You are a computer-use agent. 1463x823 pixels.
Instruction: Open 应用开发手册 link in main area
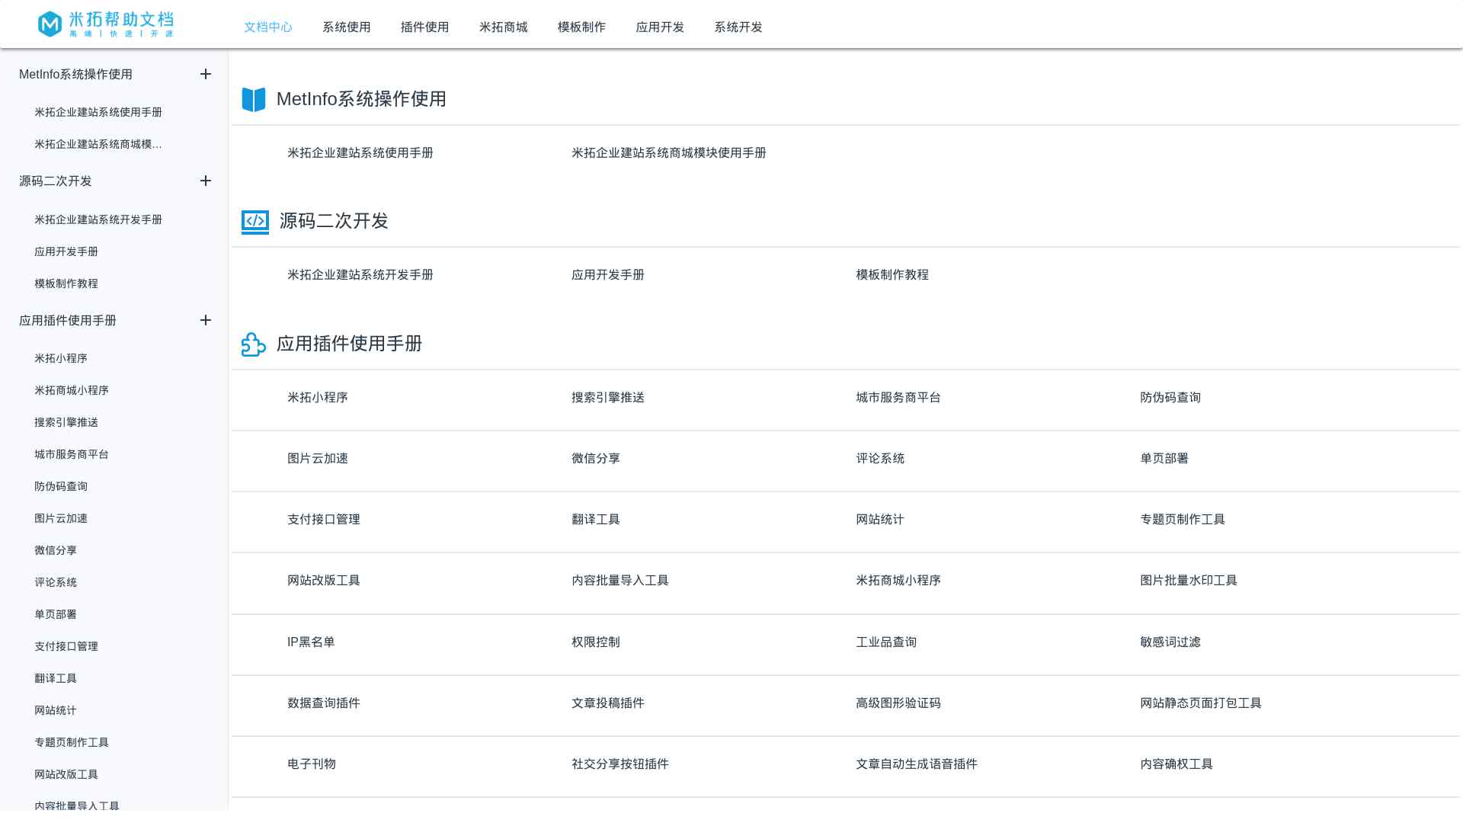[608, 275]
